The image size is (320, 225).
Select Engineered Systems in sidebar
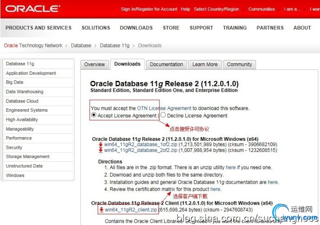[38, 110]
